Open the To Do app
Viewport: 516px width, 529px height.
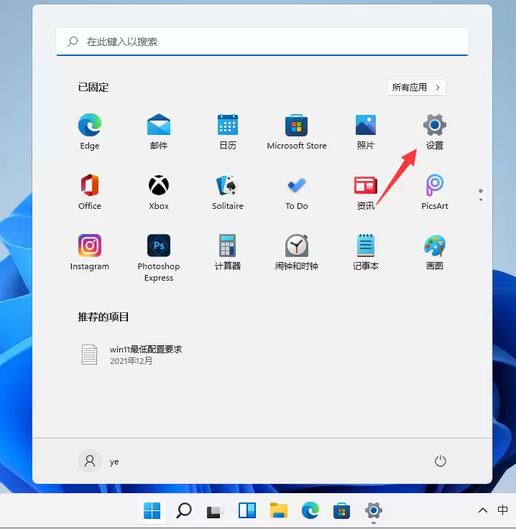(297, 192)
